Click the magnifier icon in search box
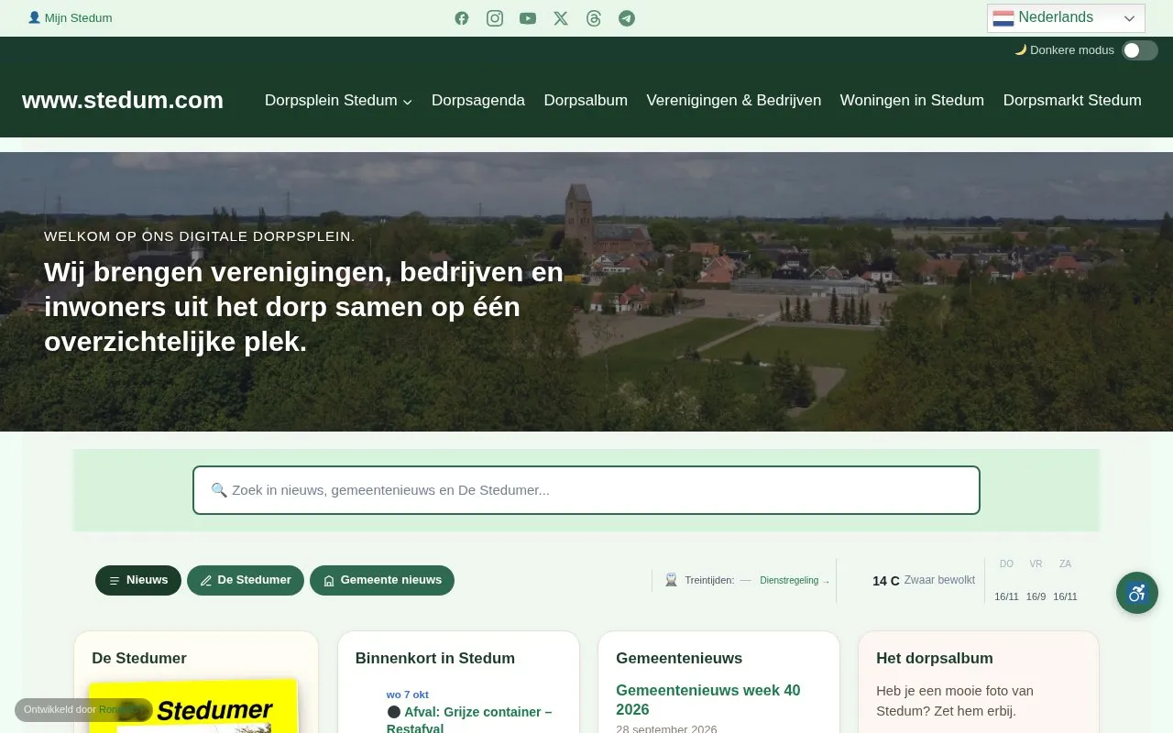Image resolution: width=1173 pixels, height=733 pixels. 219,490
